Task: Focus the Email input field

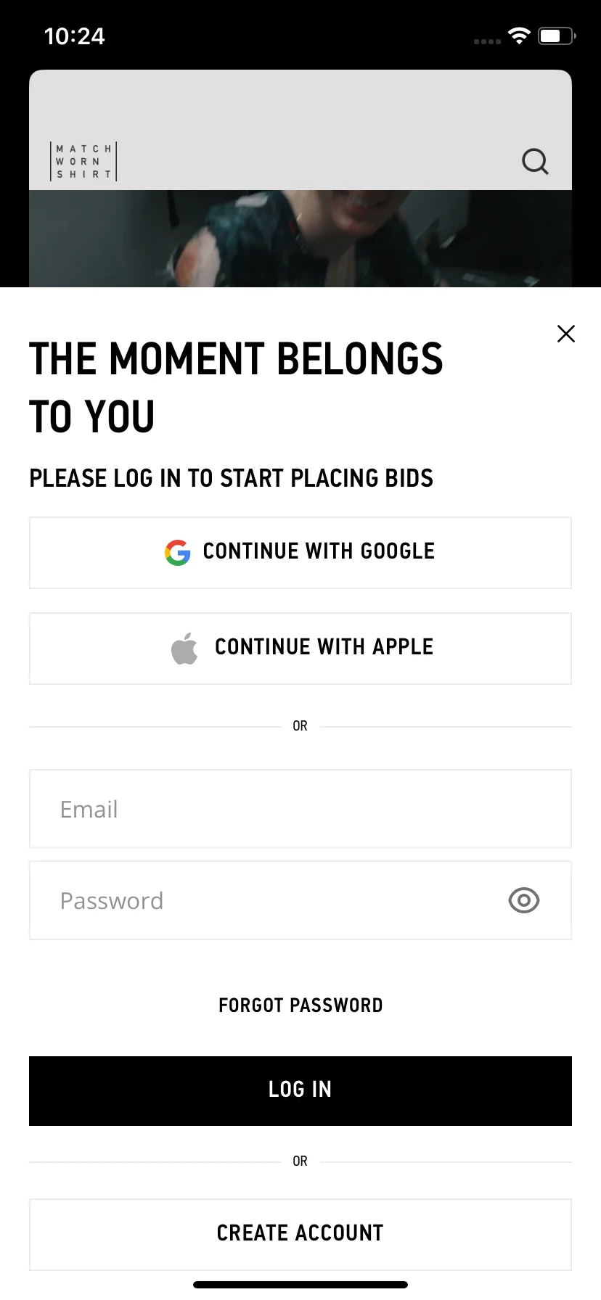Action: click(300, 809)
